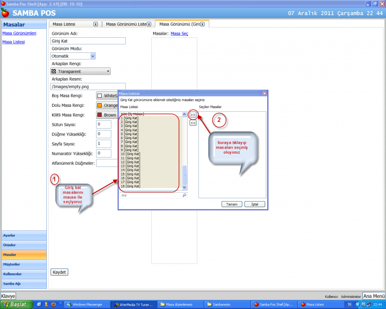Open the Görünüm Modu Otomatik dropdown
This screenshot has height=309, width=386.
93,56
